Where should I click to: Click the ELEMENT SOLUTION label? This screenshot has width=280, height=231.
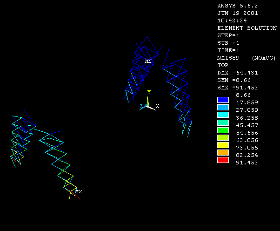(x=247, y=28)
